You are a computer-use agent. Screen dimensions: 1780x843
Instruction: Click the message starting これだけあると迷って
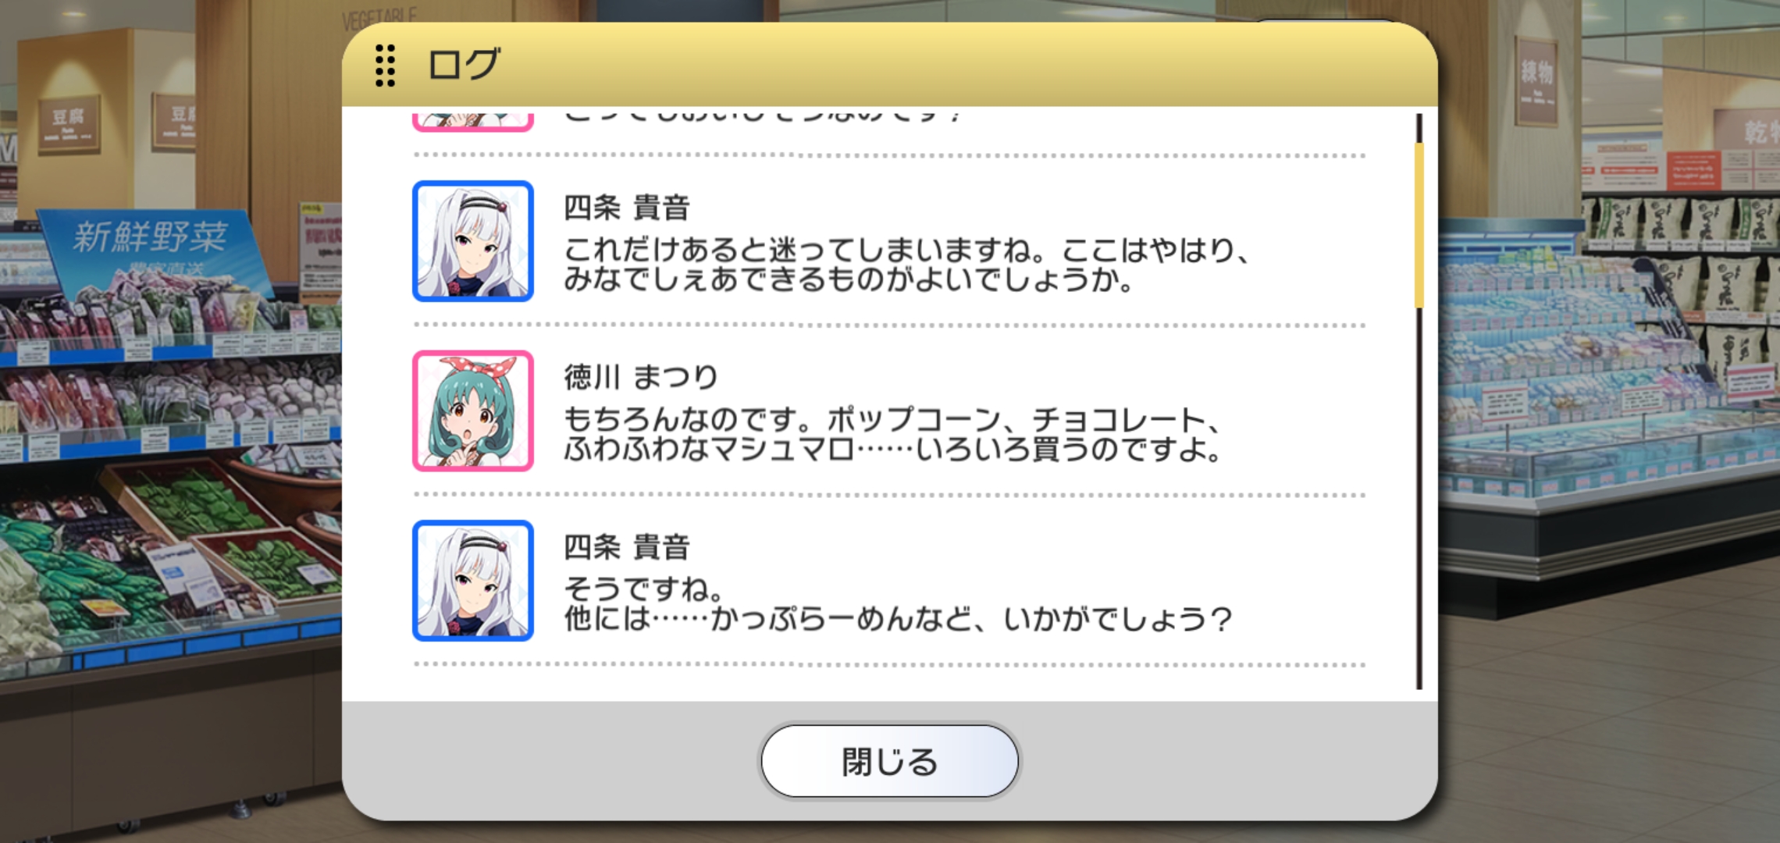click(x=906, y=265)
